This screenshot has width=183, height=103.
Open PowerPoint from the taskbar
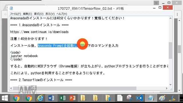tap(72, 98)
